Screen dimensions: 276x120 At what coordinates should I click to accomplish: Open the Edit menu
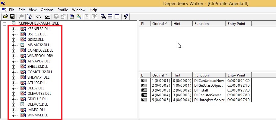coord(22,10)
